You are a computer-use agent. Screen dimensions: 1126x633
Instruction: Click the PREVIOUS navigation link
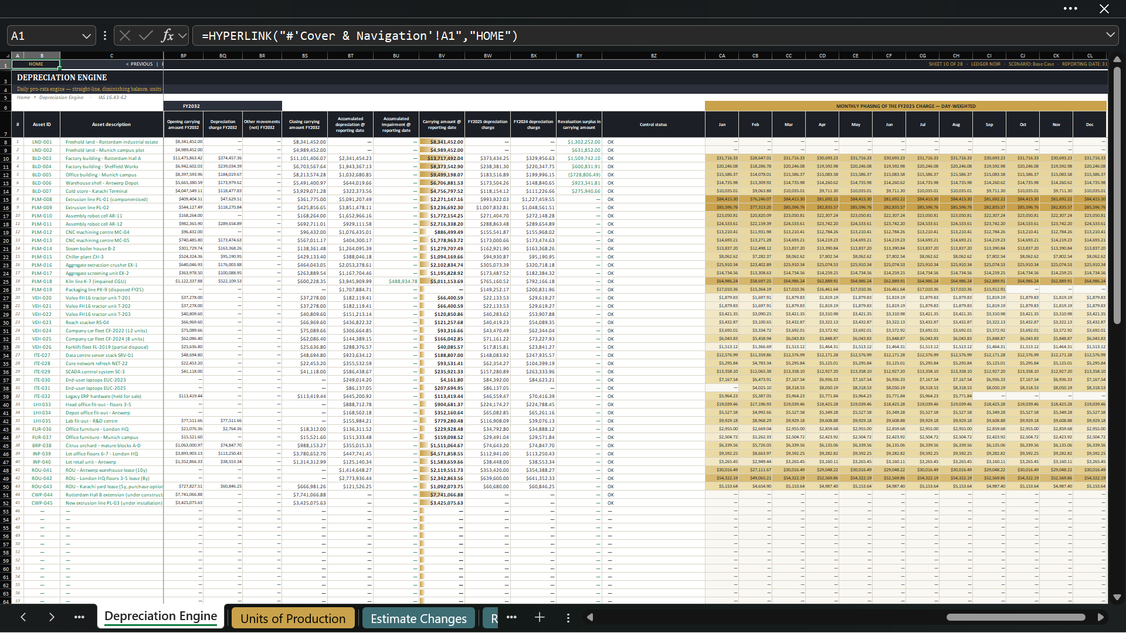pos(140,64)
